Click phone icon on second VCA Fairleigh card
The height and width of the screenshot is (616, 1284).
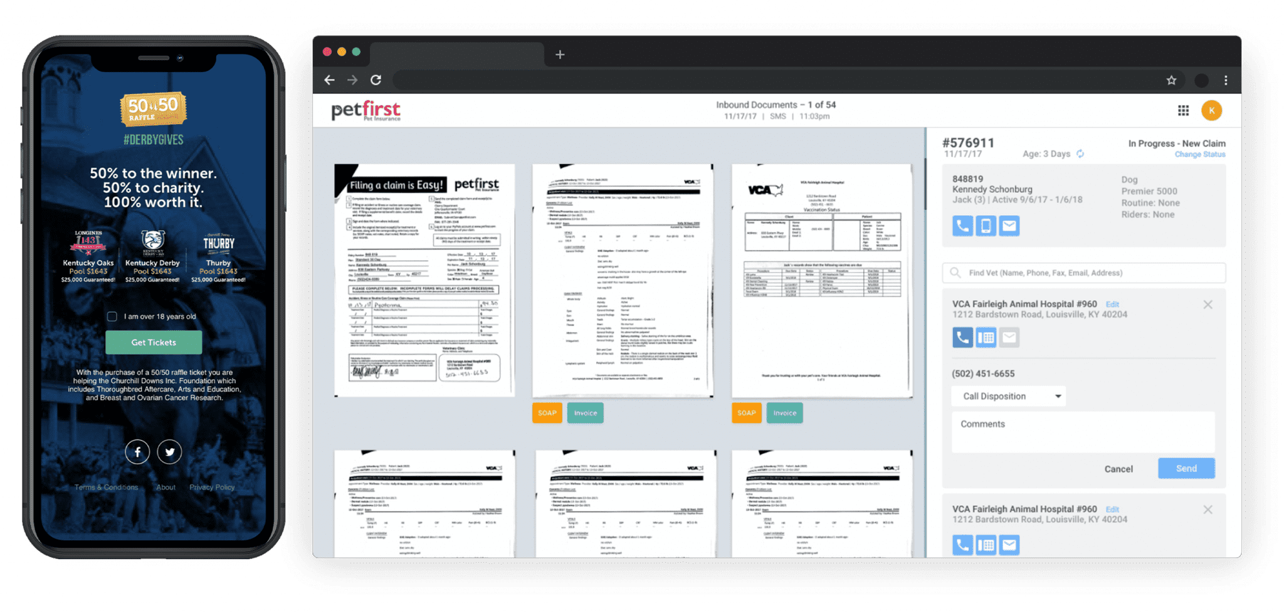pyautogui.click(x=962, y=545)
